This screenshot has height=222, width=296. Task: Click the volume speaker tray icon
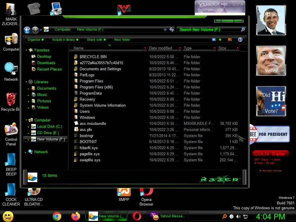[x=238, y=217]
